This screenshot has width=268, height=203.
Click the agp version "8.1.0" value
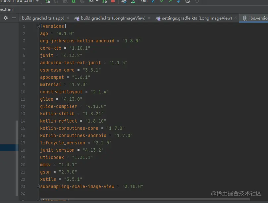pos(65,33)
